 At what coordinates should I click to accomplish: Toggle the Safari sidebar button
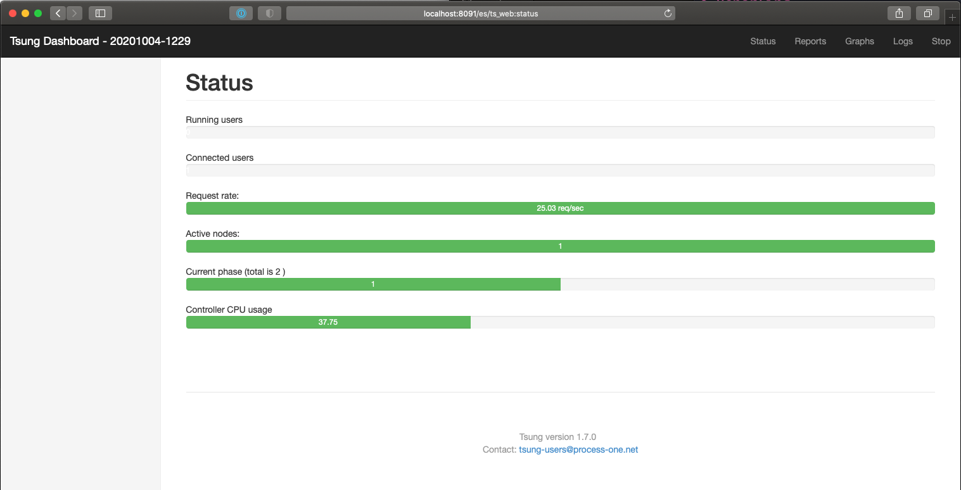pos(100,13)
